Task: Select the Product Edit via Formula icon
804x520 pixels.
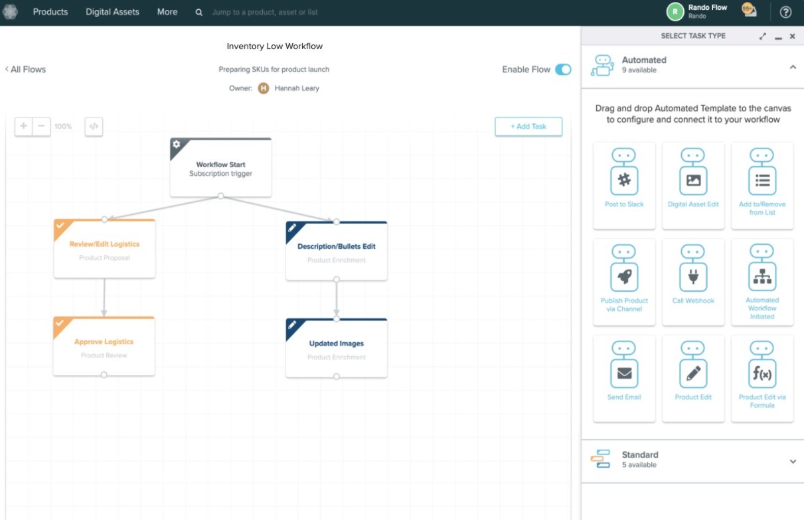Action: coord(762,372)
